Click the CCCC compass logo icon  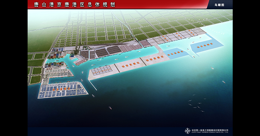(x=188, y=131)
